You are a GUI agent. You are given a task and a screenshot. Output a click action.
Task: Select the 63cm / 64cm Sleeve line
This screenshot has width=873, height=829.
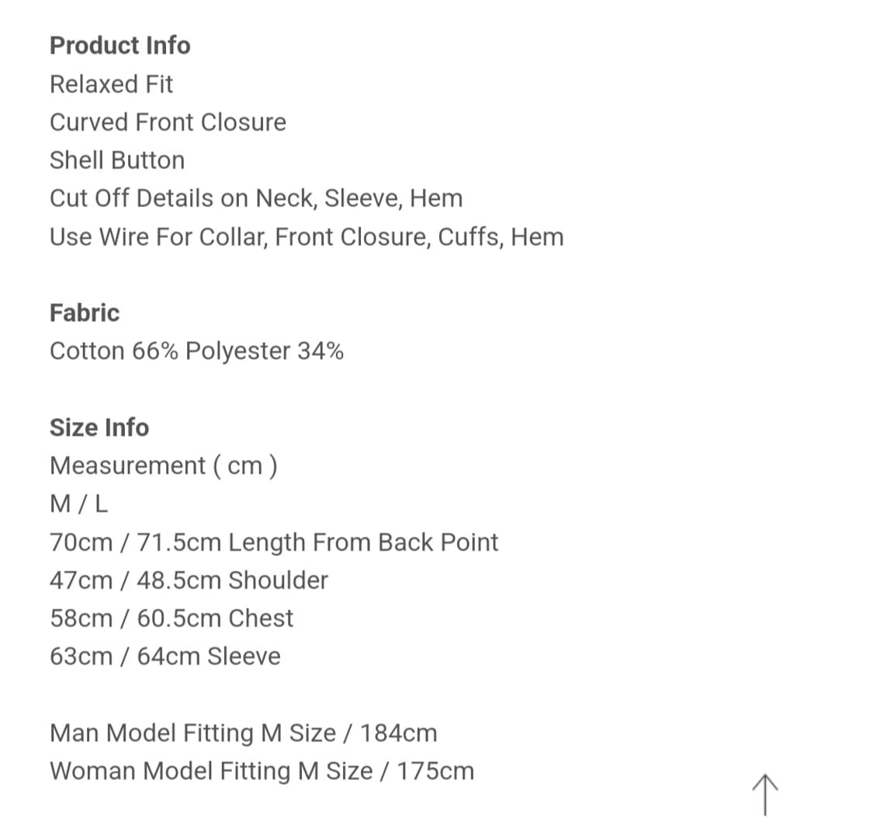tap(165, 657)
